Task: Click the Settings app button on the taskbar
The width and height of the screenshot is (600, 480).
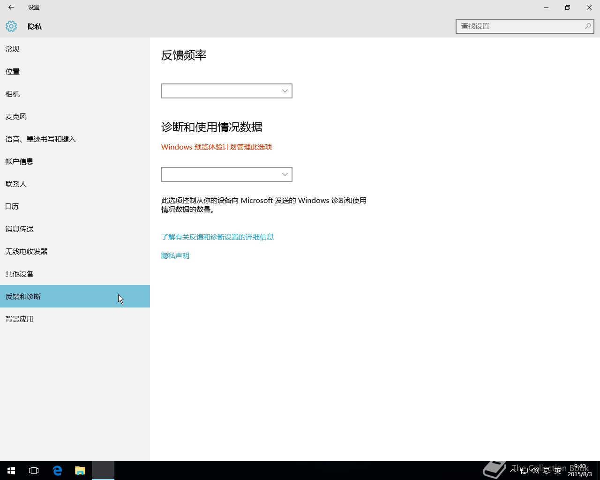Action: (103, 471)
